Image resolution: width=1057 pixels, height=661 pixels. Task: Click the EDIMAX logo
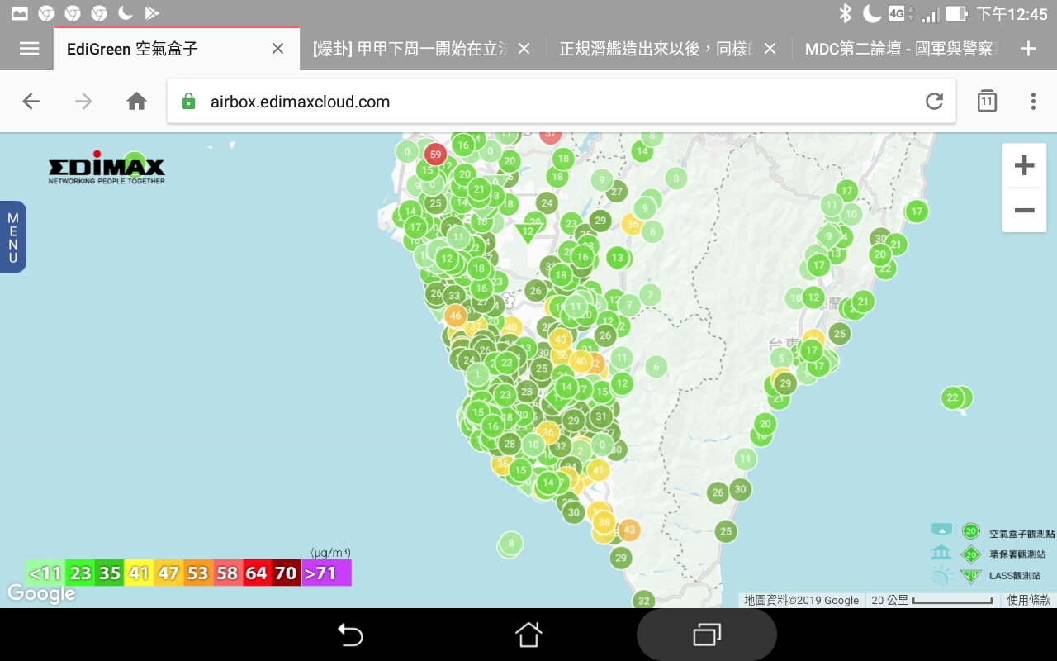107,167
